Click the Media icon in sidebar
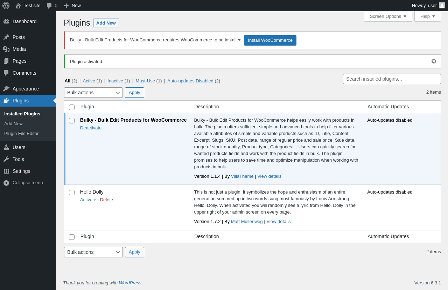The image size is (448, 290). pos(6,49)
